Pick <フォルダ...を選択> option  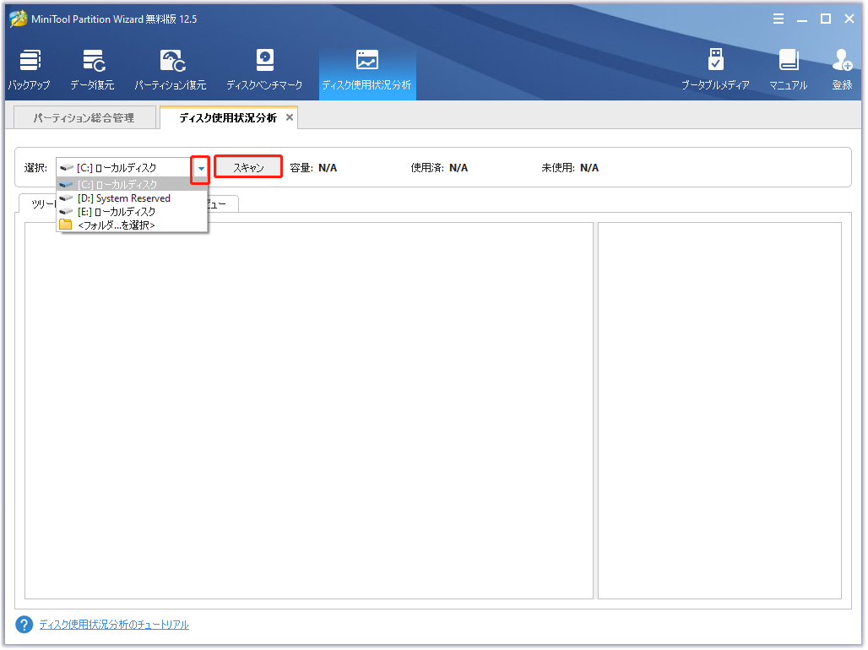[x=133, y=225]
